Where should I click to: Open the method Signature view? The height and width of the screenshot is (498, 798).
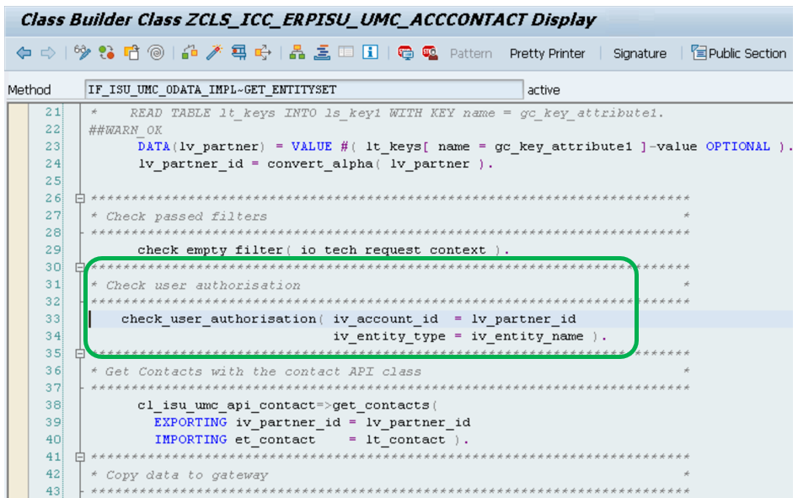pos(639,53)
